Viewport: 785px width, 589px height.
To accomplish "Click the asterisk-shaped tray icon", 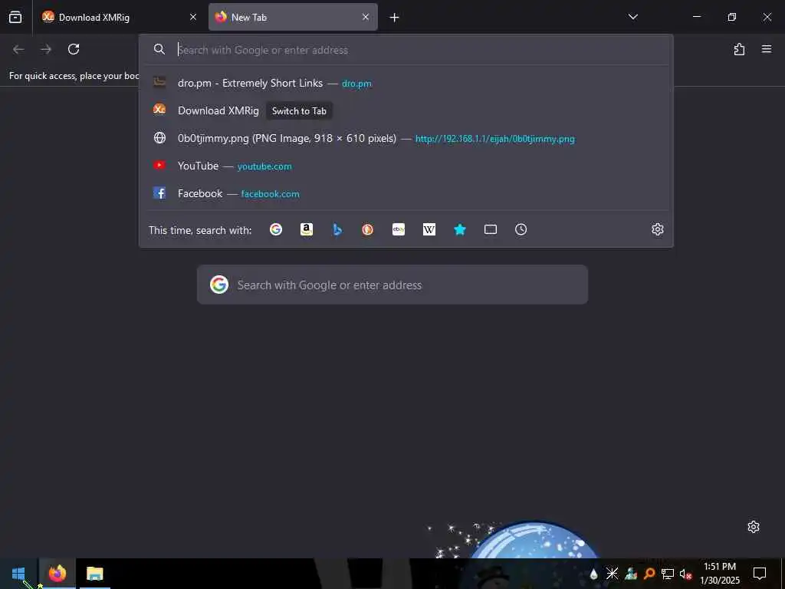I will pyautogui.click(x=612, y=574).
